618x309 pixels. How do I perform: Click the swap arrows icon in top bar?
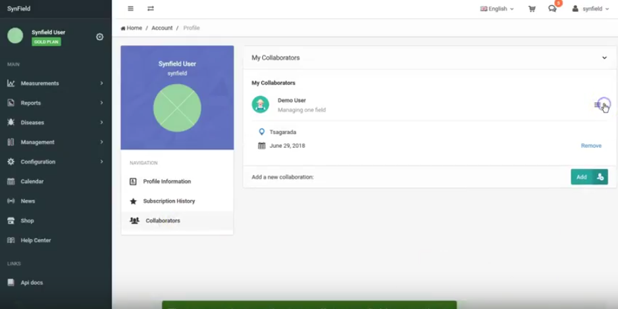151,9
